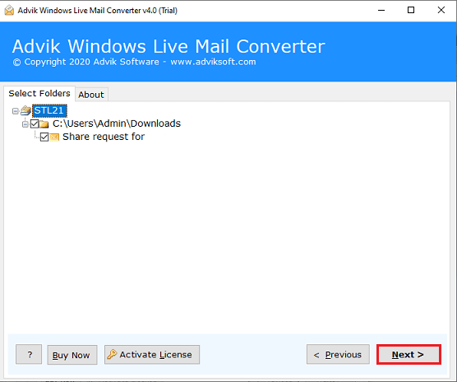Viewport: 457px width, 382px height.
Task: Select the Share request for item label
Action: click(x=104, y=137)
